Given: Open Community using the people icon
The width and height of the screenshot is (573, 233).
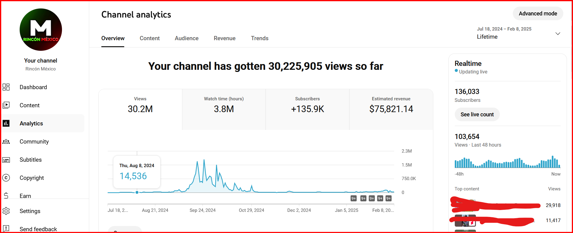Looking at the screenshot, I should point(6,141).
